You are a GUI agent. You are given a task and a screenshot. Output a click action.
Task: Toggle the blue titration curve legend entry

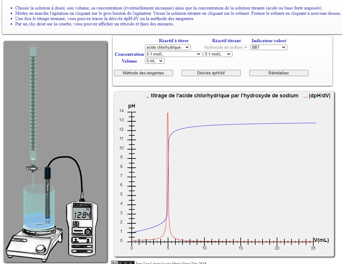tap(222, 96)
